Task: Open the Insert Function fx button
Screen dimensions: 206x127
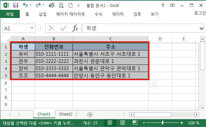Action: pyautogui.click(x=75, y=28)
